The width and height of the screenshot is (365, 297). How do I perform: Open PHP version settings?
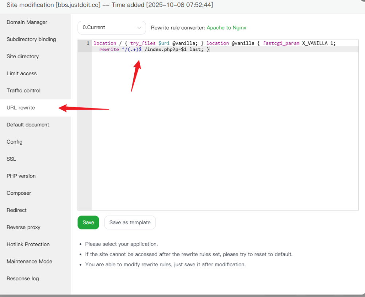click(21, 176)
